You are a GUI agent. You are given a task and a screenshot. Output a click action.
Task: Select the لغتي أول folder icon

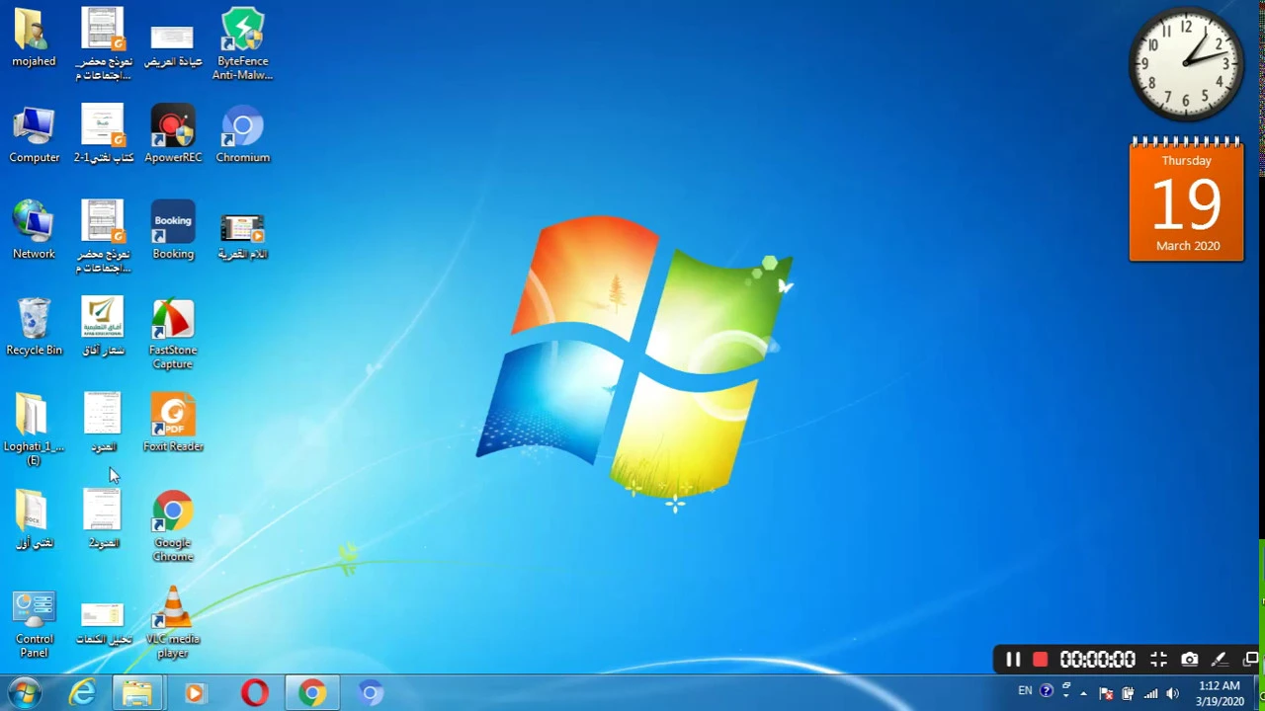34,520
